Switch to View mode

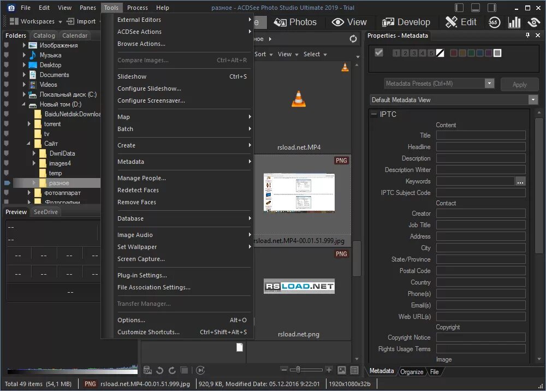(349, 22)
